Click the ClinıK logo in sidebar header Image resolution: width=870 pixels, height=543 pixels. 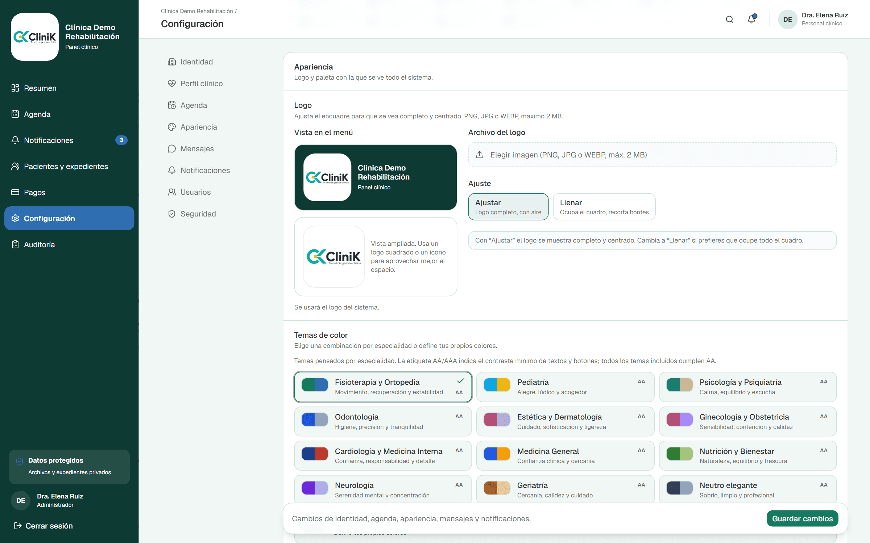coord(35,37)
